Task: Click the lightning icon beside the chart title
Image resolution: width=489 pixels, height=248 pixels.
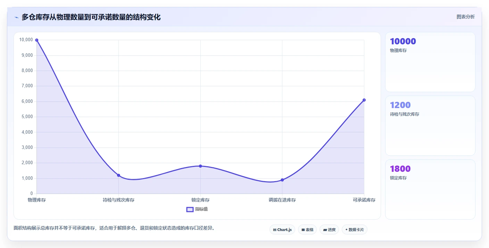Action: (17, 17)
